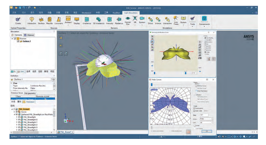This screenshot has width=266, height=145.
Task: Choose the Luminaire source icon
Action: click(59, 20)
